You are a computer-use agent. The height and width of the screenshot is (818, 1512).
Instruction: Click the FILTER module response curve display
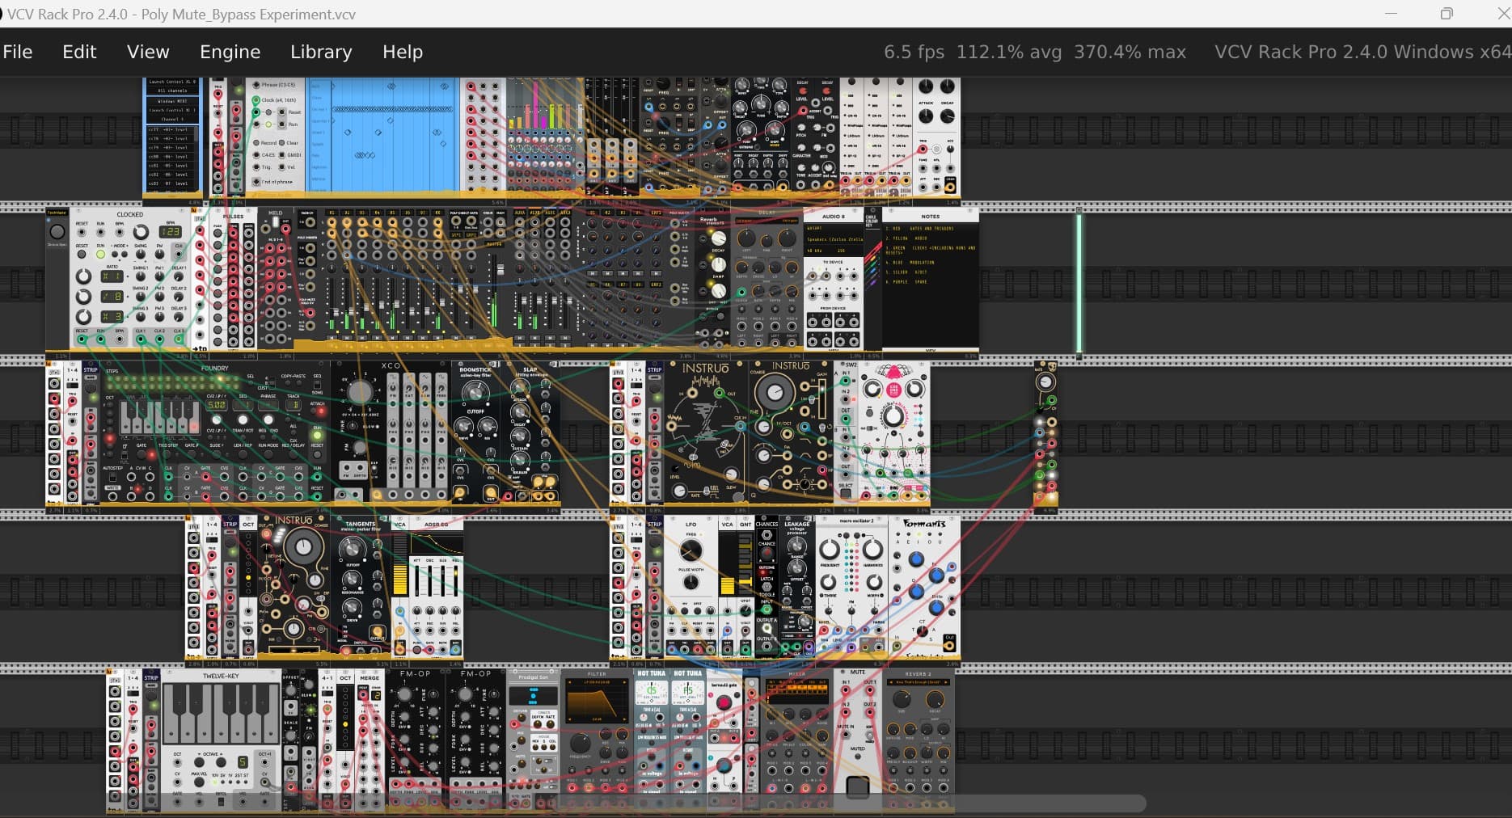pos(596,700)
